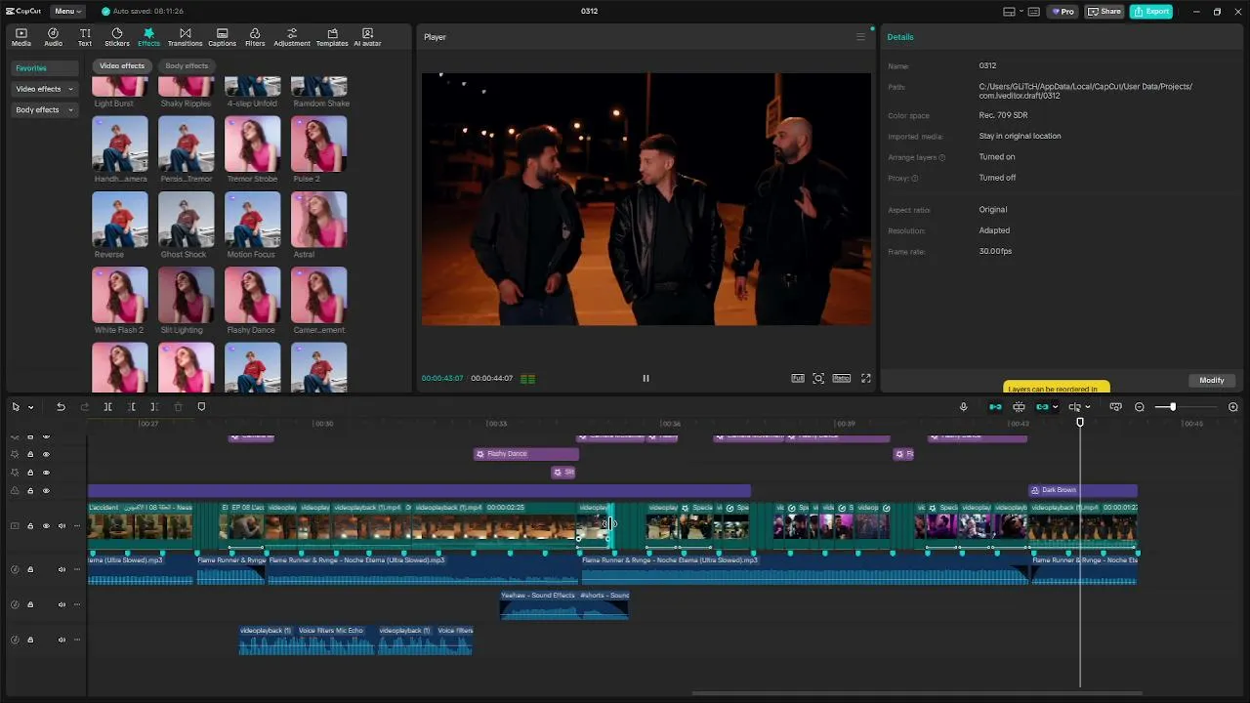The height and width of the screenshot is (703, 1250).
Task: Open the AI avatar panel icon
Action: point(367,37)
